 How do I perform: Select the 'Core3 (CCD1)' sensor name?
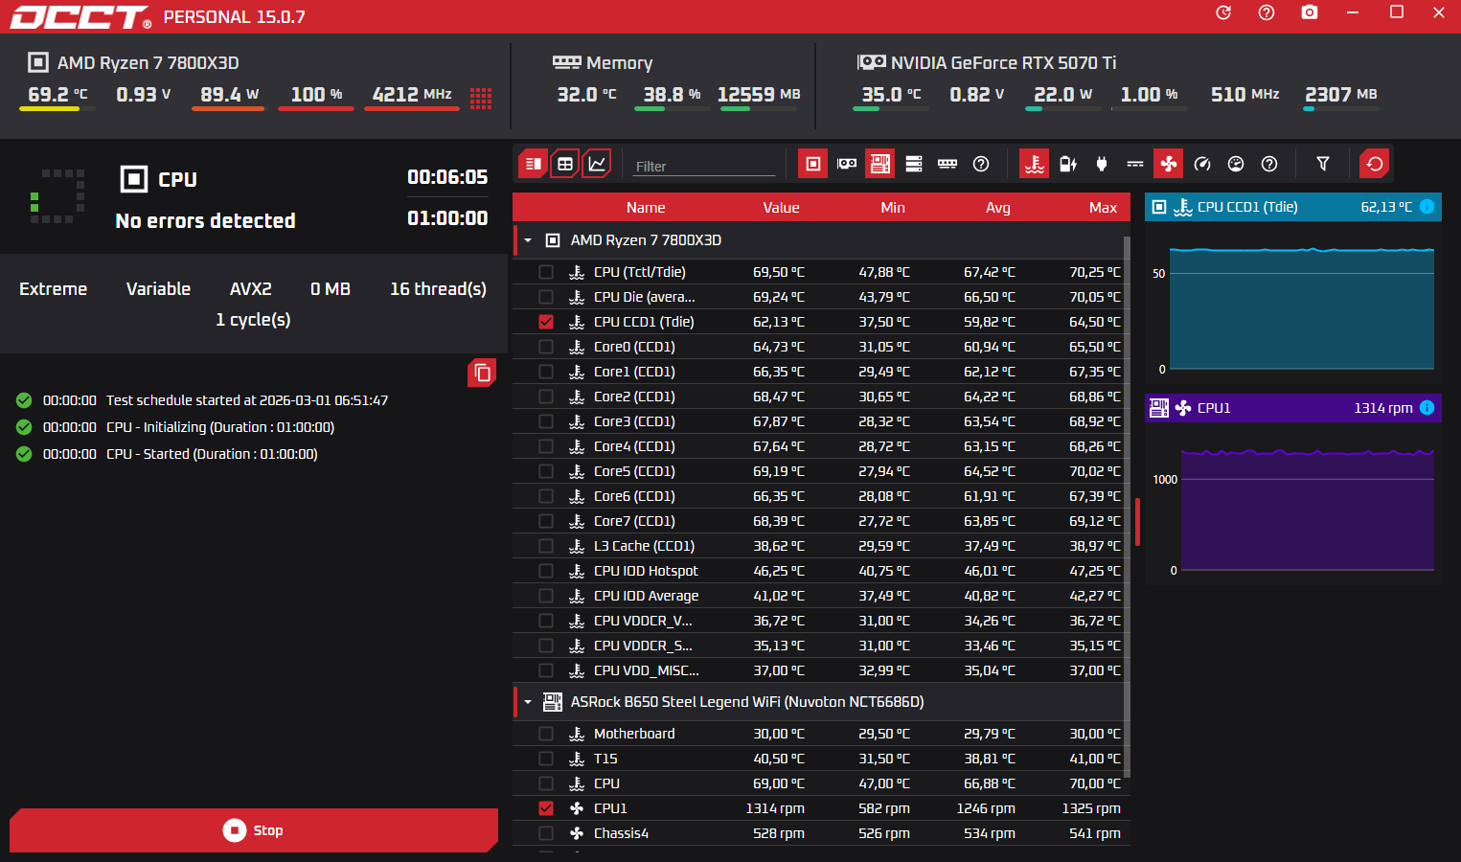tap(634, 421)
